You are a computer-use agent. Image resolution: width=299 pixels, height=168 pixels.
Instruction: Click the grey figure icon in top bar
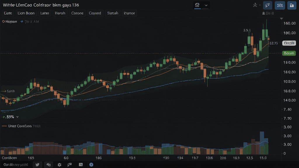[255, 5]
